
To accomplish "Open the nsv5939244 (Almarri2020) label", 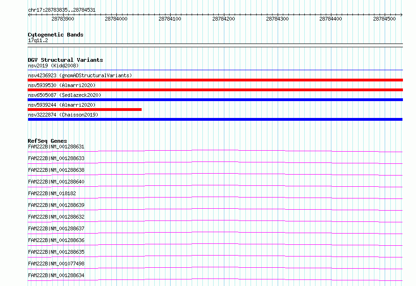I will 62,105.
